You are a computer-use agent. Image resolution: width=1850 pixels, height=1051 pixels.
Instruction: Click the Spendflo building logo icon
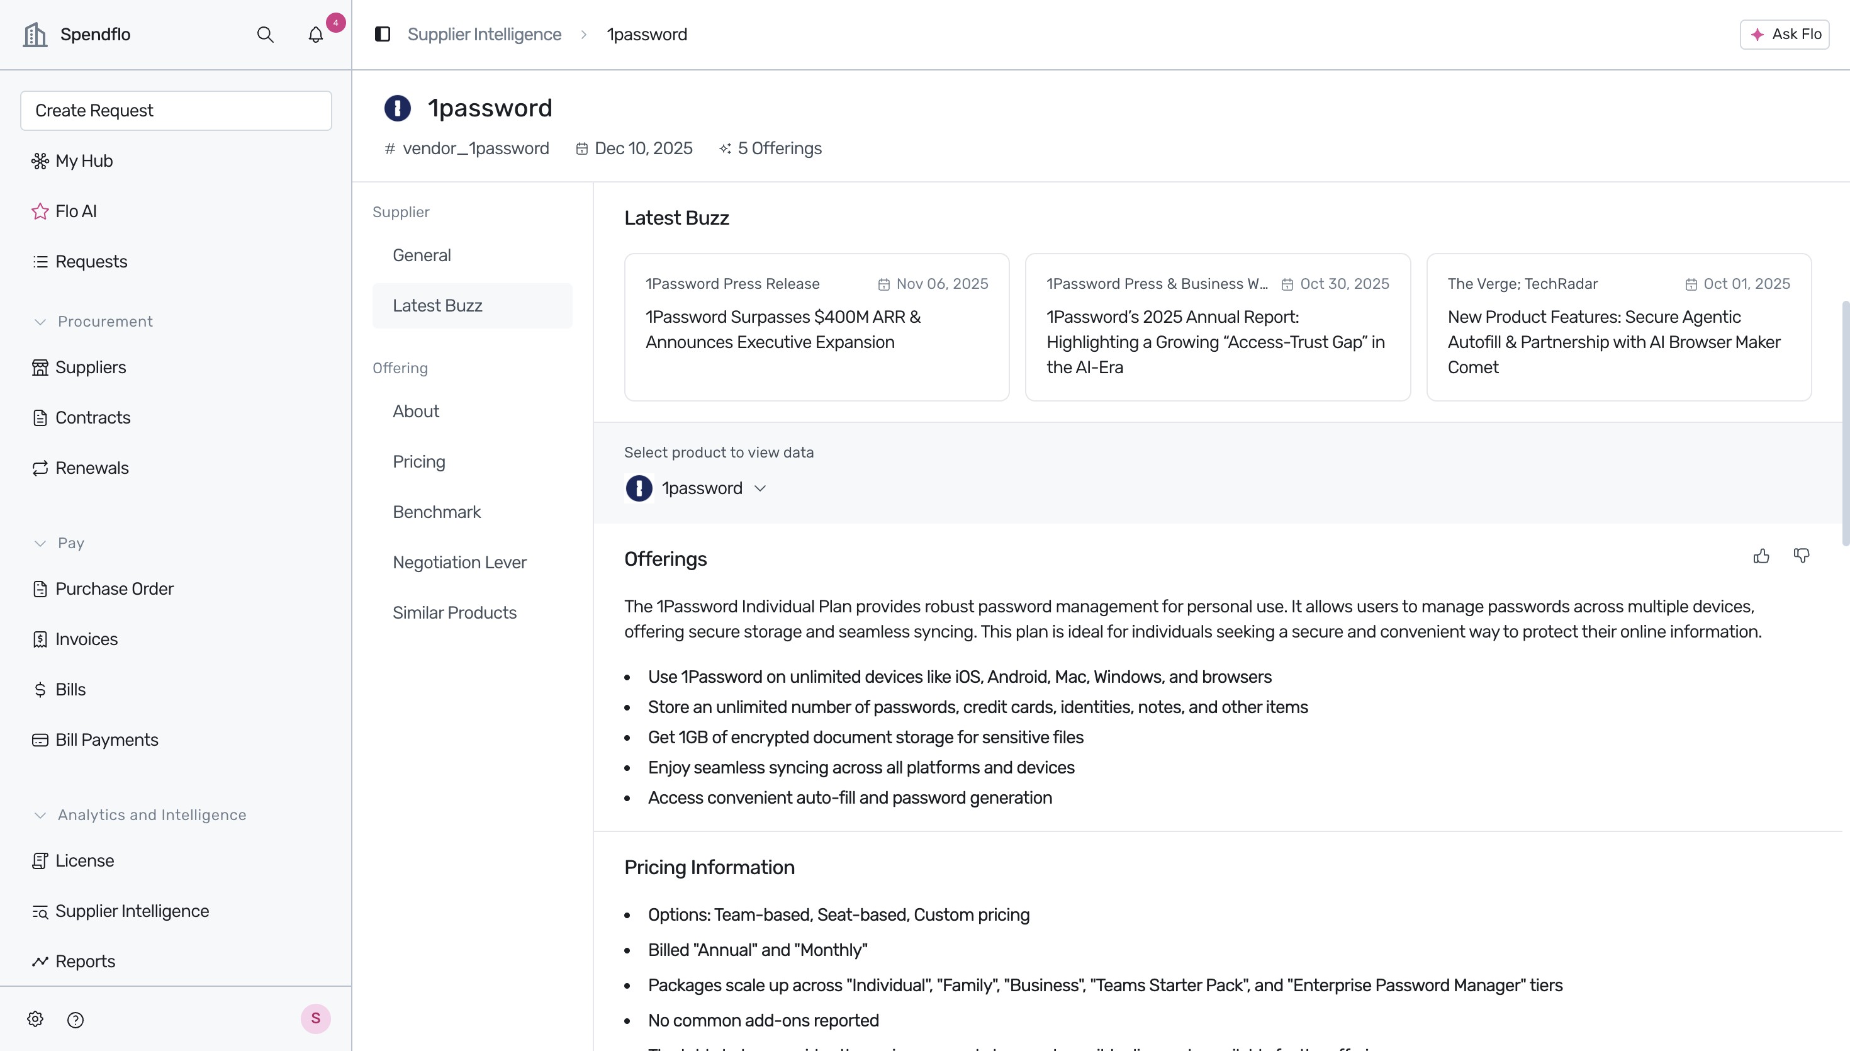[35, 34]
